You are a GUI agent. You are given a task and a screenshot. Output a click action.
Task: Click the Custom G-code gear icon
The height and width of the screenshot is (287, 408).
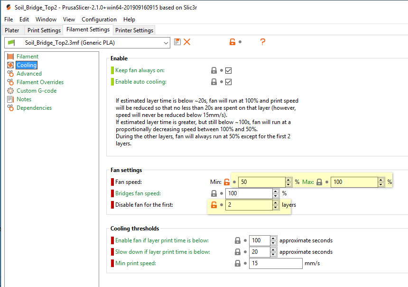10,91
